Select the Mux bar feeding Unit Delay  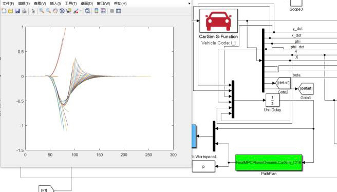click(233, 99)
